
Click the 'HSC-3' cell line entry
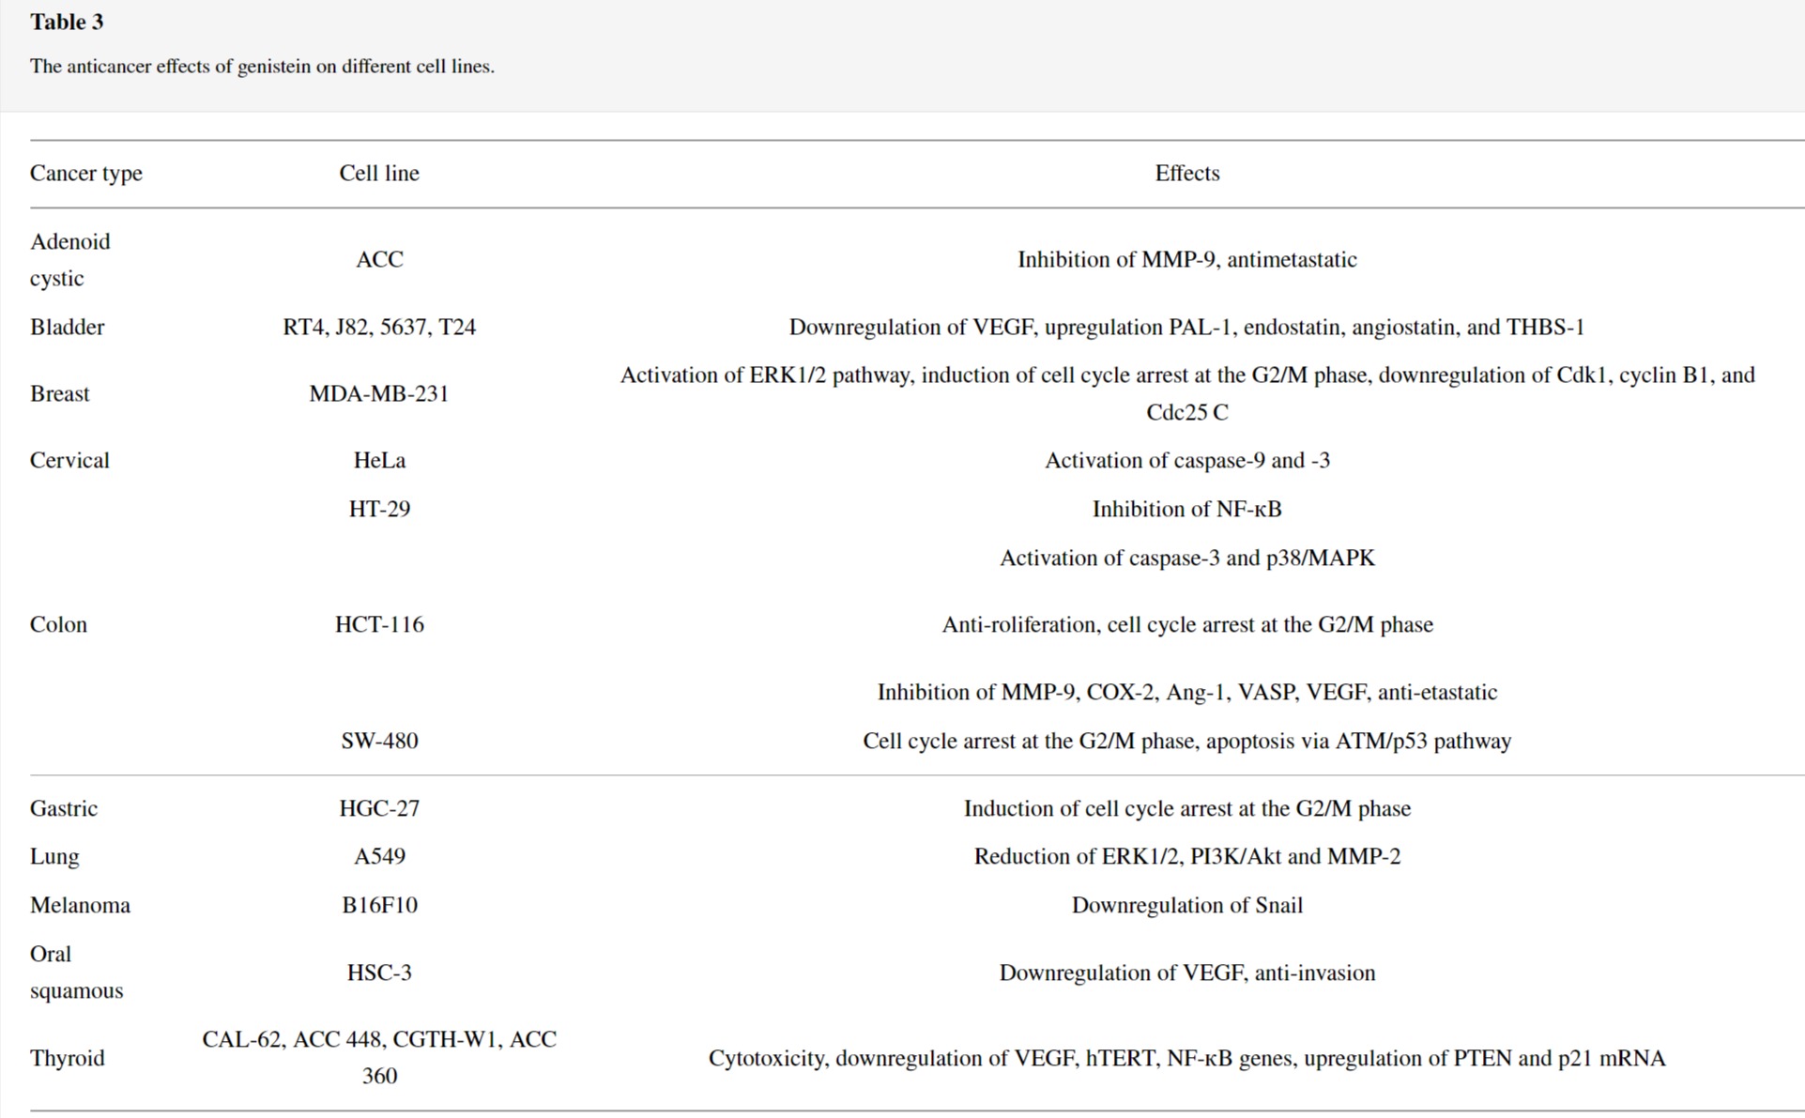point(379,973)
